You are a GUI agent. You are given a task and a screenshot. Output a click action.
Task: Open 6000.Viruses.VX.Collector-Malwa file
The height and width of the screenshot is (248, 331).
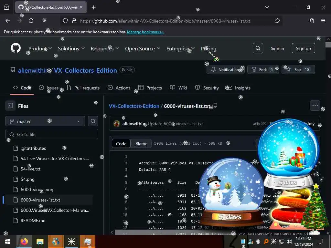(55, 210)
